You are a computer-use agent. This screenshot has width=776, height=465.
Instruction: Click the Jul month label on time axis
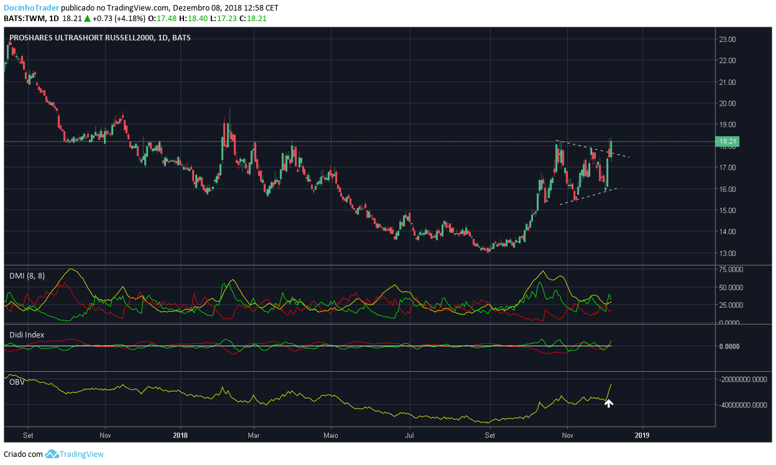tap(410, 436)
